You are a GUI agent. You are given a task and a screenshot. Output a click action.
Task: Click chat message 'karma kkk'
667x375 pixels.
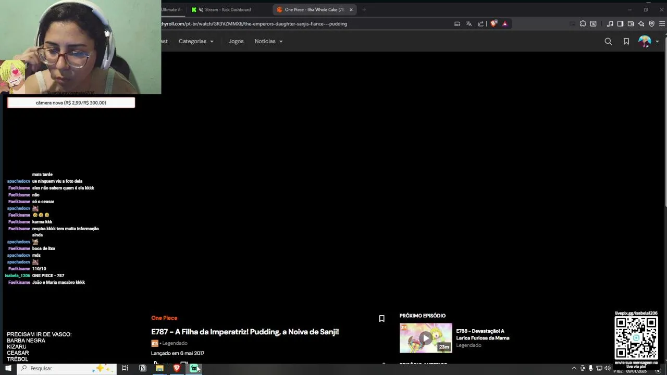point(42,222)
